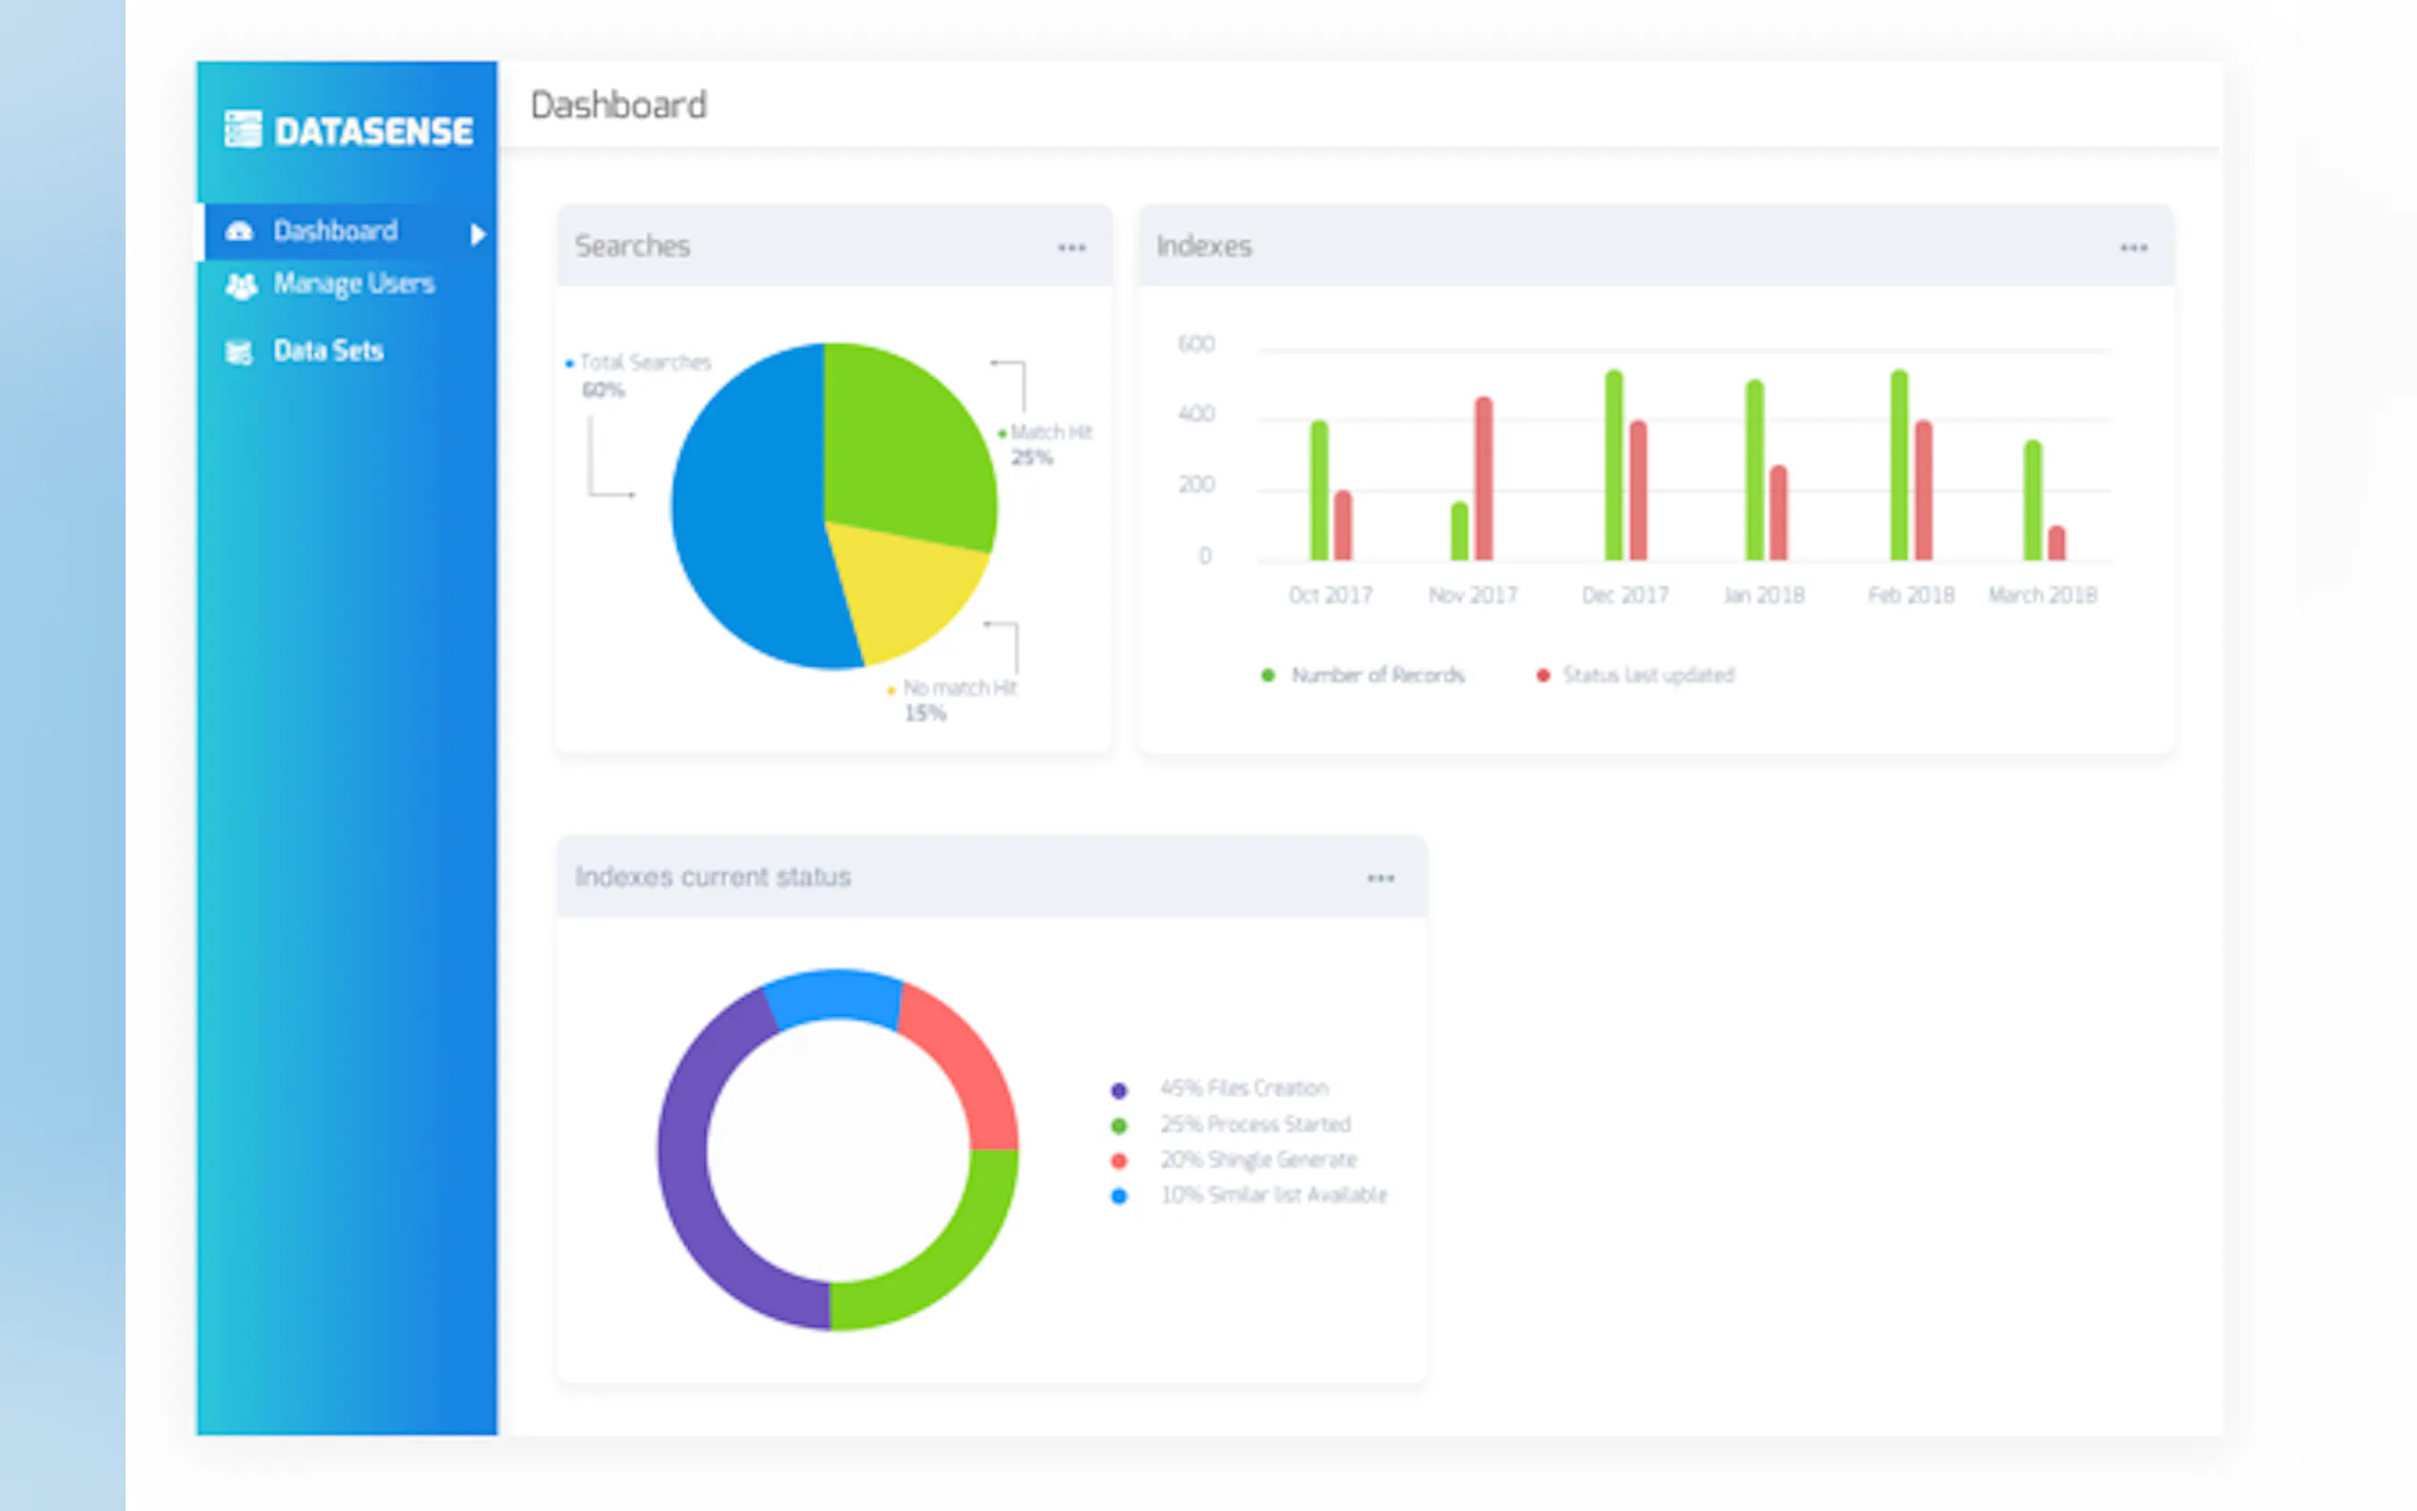Image resolution: width=2417 pixels, height=1511 pixels.
Task: Select the Data Sets menu item
Action: click(327, 351)
